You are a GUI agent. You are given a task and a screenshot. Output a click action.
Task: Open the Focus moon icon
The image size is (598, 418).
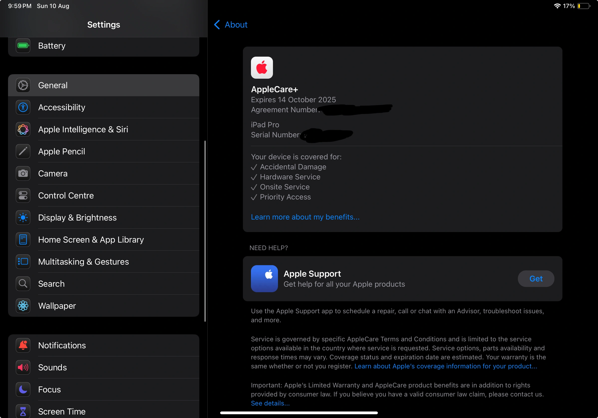click(23, 389)
